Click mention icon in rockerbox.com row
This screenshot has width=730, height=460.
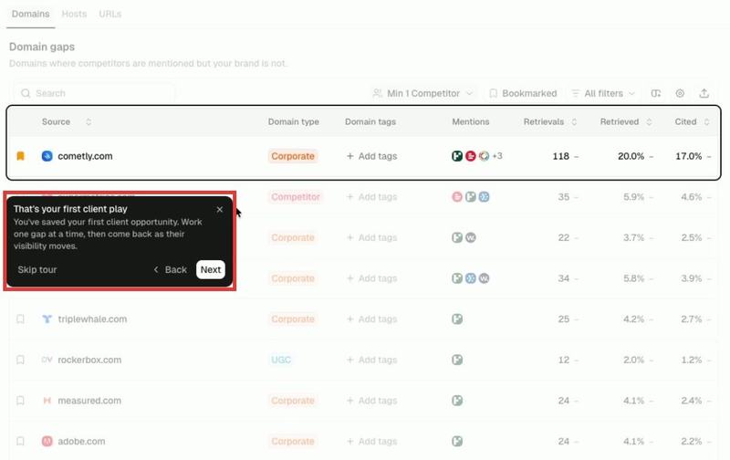coord(457,360)
